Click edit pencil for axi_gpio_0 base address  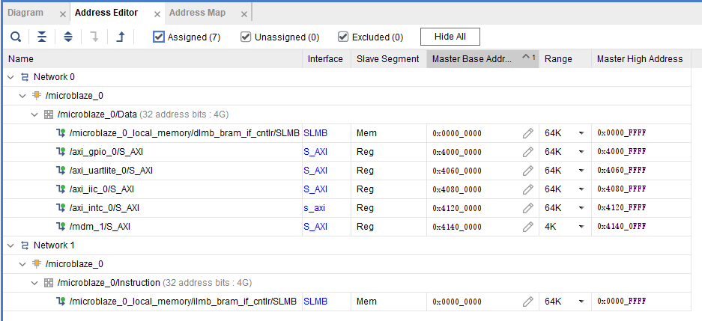pyautogui.click(x=528, y=152)
